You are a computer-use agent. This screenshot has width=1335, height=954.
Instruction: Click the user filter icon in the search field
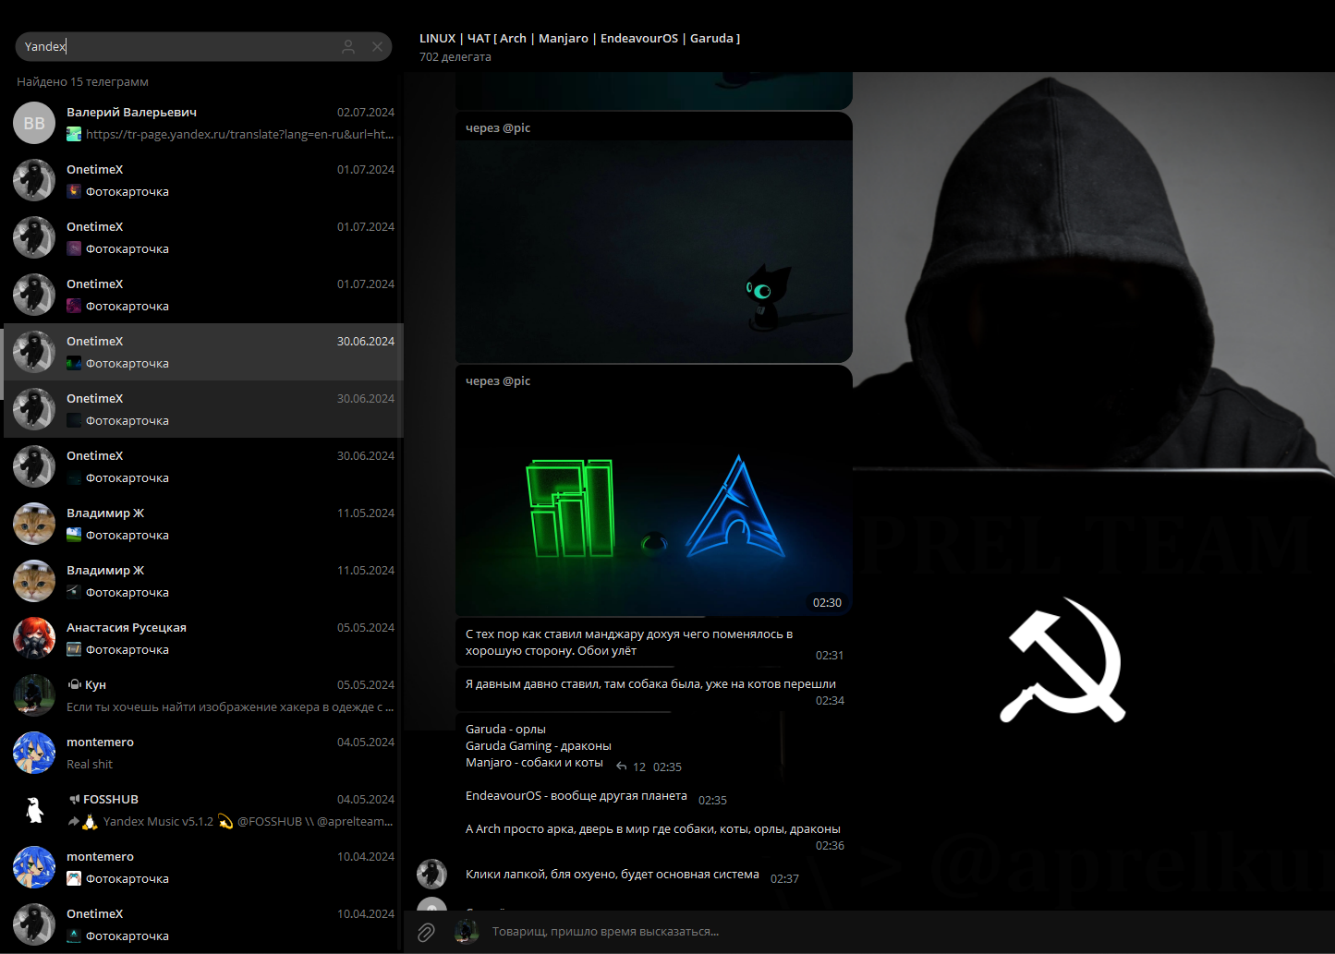click(348, 46)
